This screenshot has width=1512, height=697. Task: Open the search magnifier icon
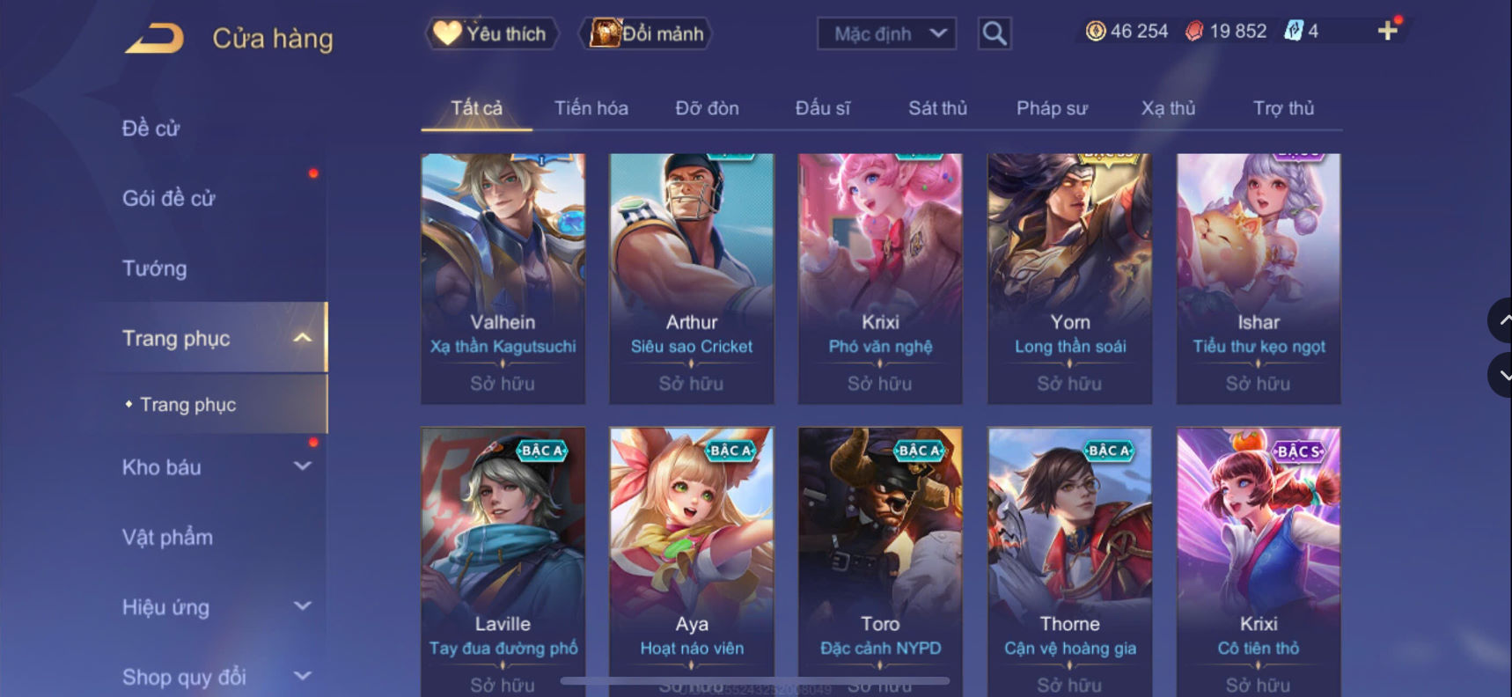(995, 33)
